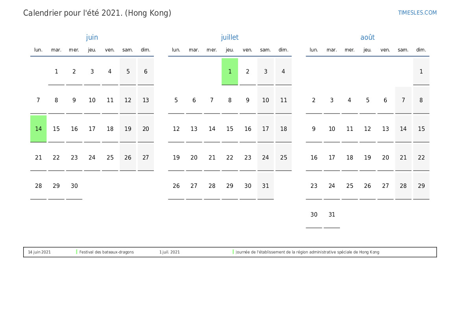Select 30 June in the juin calendar
Viewport: 460px width, 325px height.
coord(74,186)
